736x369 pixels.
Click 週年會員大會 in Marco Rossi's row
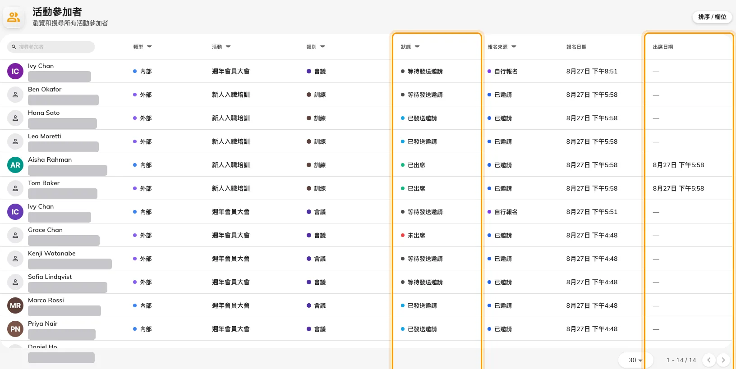[x=231, y=305]
